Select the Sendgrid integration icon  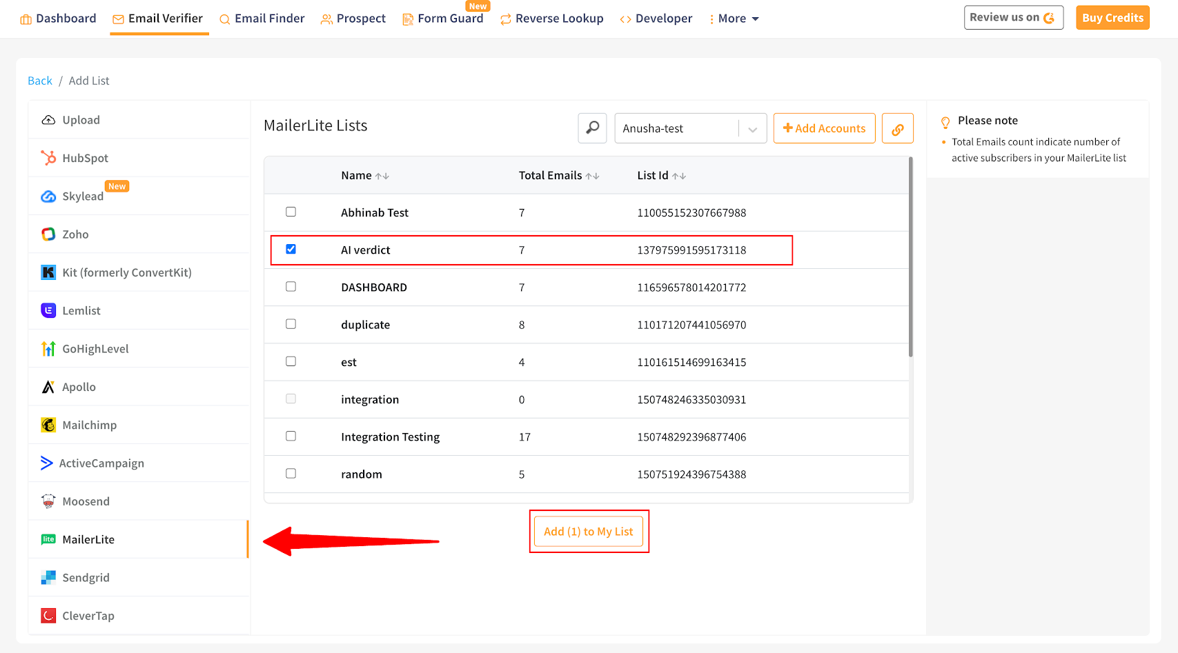tap(48, 578)
